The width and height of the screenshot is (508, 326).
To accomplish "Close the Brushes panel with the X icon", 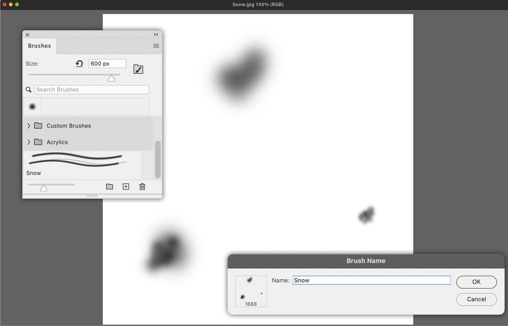I will (27, 35).
